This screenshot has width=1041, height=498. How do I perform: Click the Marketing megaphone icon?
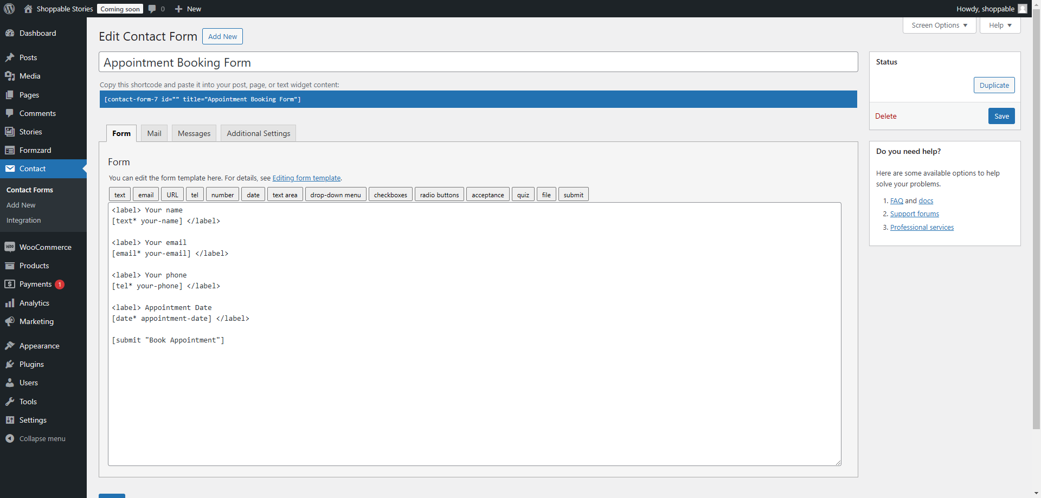(10, 321)
